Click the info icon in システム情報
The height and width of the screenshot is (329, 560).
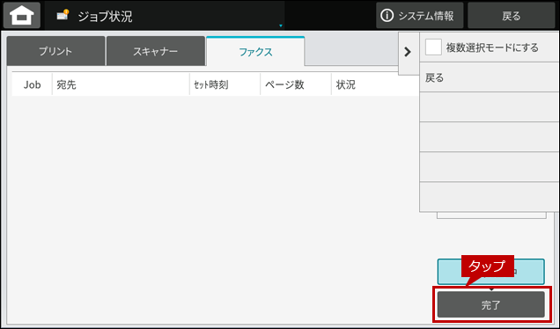coord(387,16)
